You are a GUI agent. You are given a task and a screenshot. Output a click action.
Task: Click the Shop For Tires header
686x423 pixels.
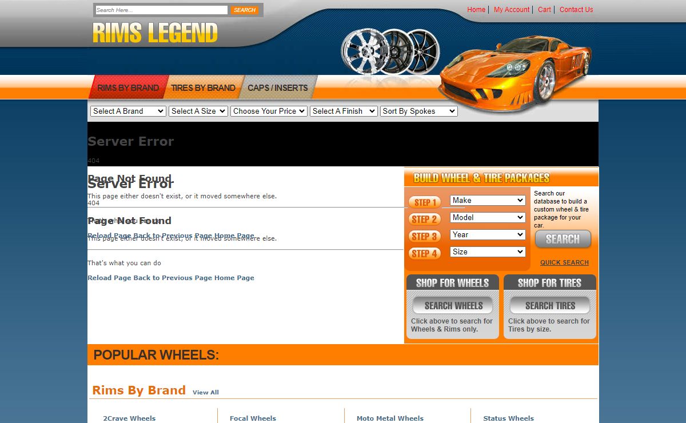click(549, 282)
